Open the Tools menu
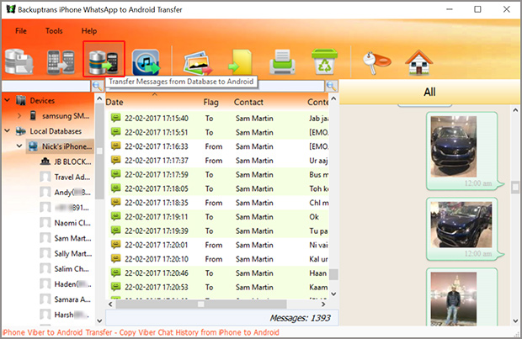 54,31
